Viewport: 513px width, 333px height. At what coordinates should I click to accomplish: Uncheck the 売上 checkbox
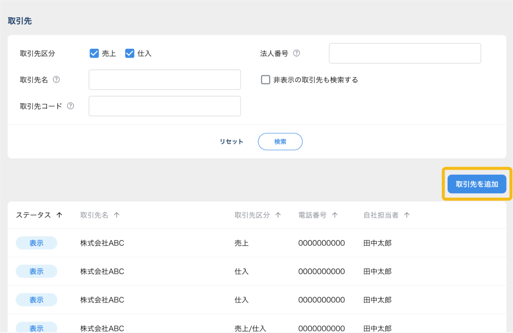click(94, 54)
